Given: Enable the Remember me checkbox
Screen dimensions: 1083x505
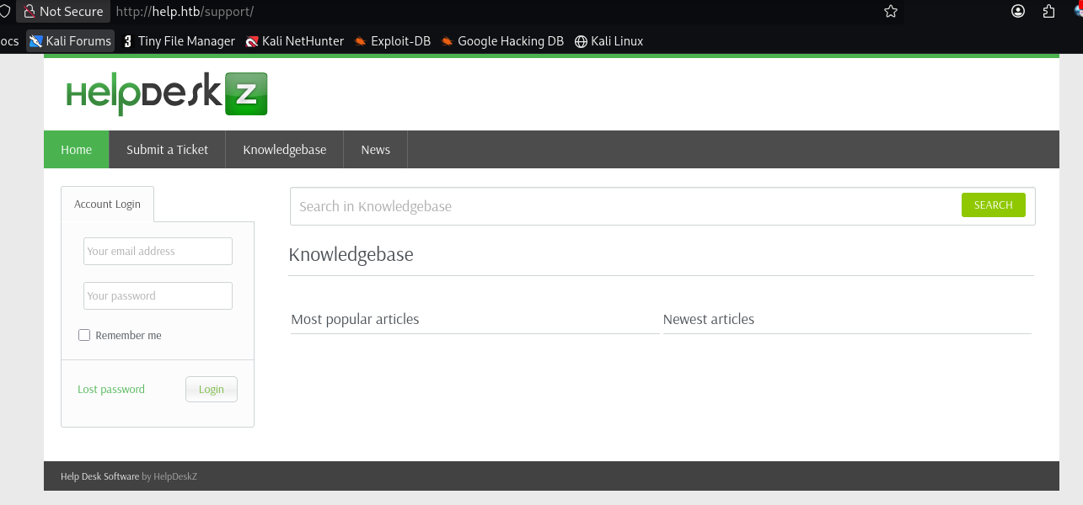Looking at the screenshot, I should 84,335.
